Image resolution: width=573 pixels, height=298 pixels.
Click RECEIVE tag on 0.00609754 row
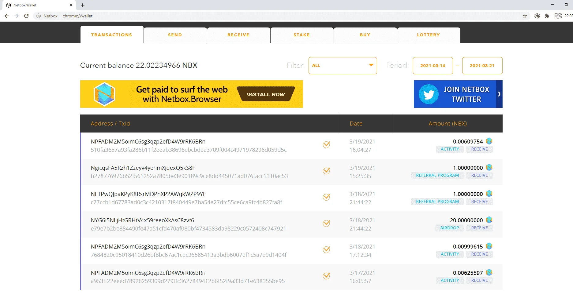tap(479, 149)
